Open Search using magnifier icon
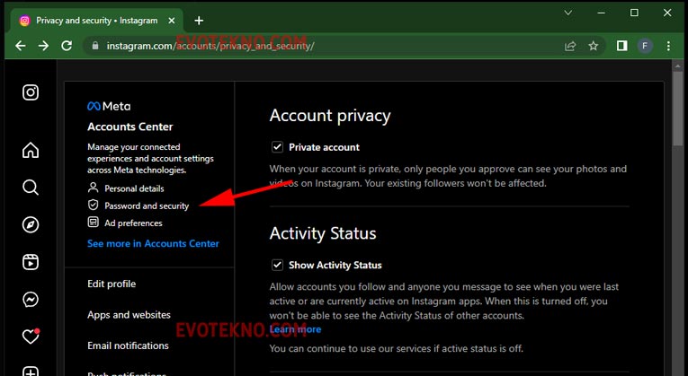 click(x=31, y=187)
